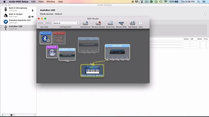
Task: Open Spotlight search in menu bar
Action: 199,2
